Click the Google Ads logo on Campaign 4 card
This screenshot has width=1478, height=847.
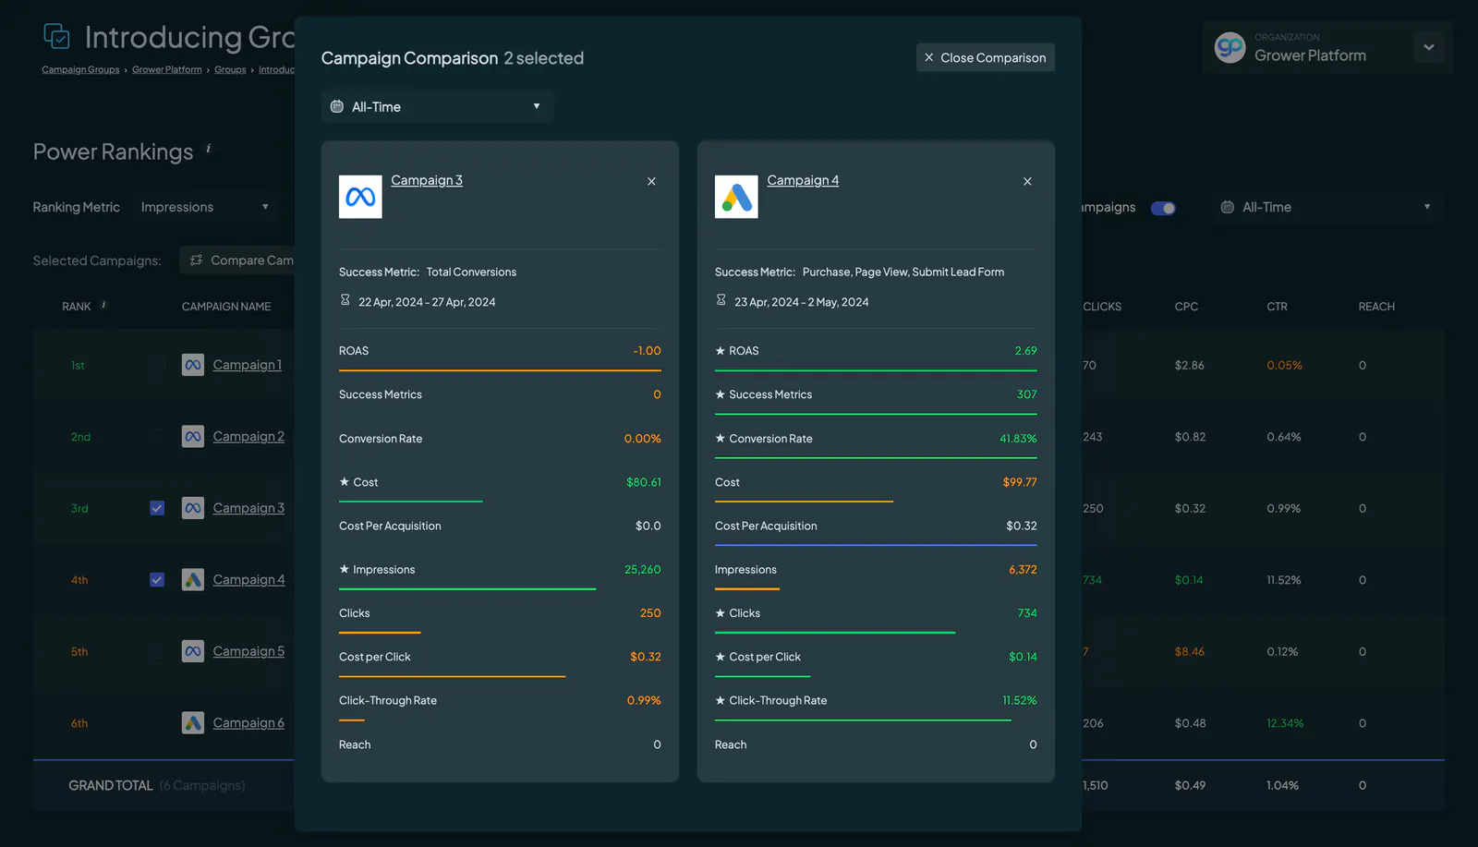[736, 197]
